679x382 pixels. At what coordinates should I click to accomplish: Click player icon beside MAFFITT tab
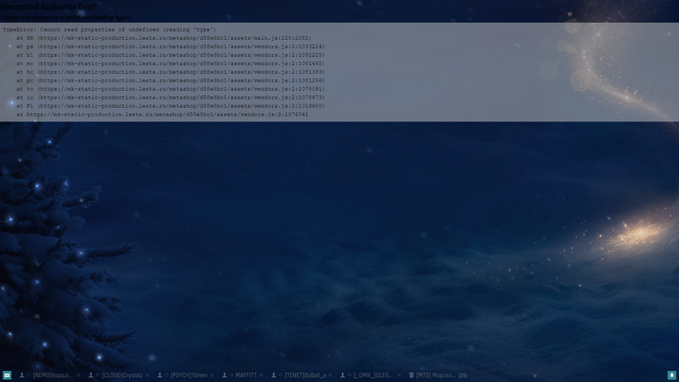coord(221,374)
